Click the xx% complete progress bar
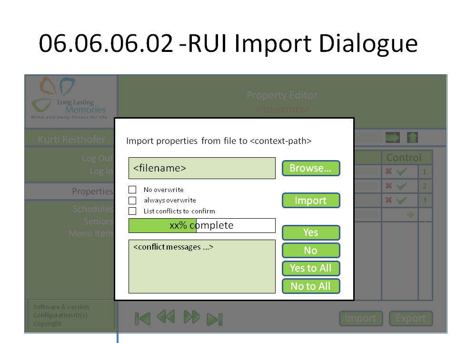The image size is (457, 343). tap(202, 225)
